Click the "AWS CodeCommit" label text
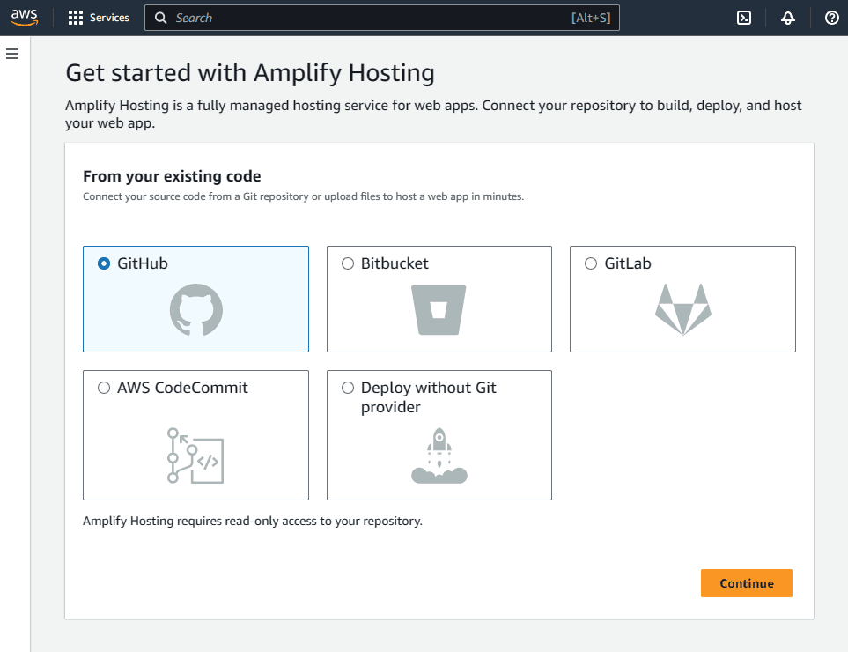 coord(183,388)
